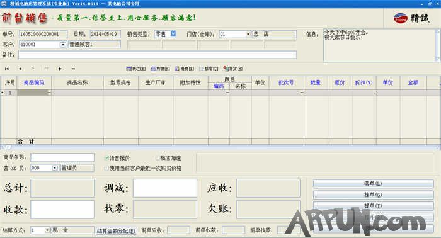The image size is (441, 238).
Task: Click the 原价 column header
Action: point(340,82)
